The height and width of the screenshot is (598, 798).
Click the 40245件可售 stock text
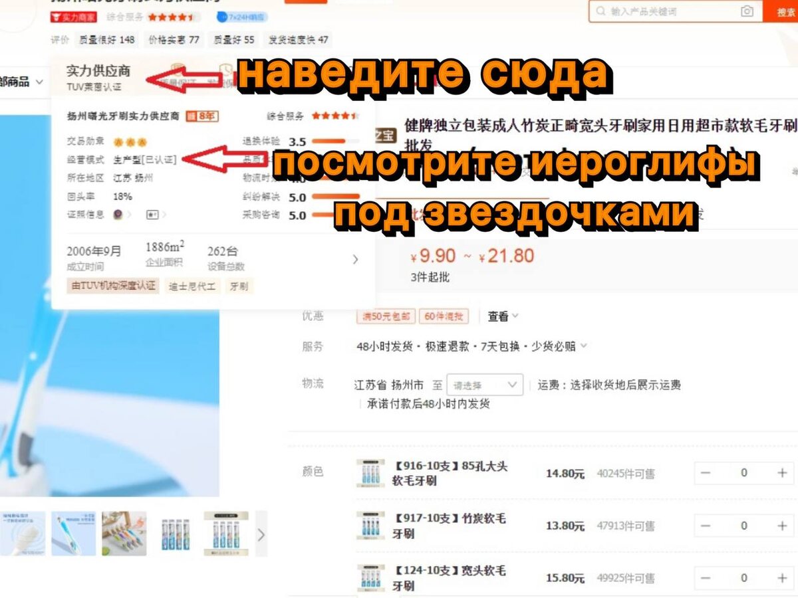(x=626, y=474)
